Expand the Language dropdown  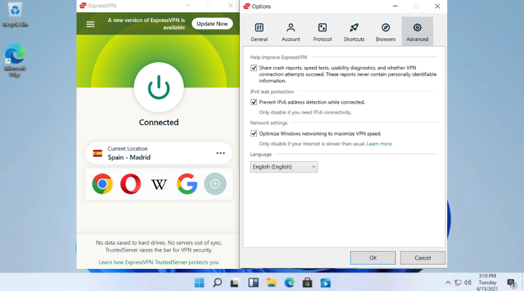coord(284,167)
